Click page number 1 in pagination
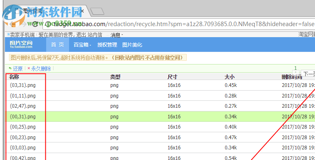Viewport: 315px width, 160px height. tap(295, 68)
